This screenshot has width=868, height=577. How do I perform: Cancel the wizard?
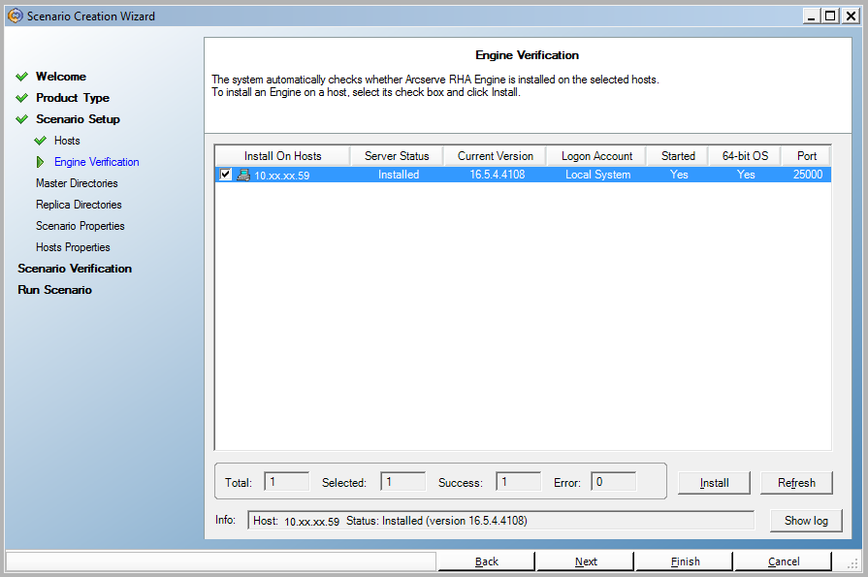[784, 561]
